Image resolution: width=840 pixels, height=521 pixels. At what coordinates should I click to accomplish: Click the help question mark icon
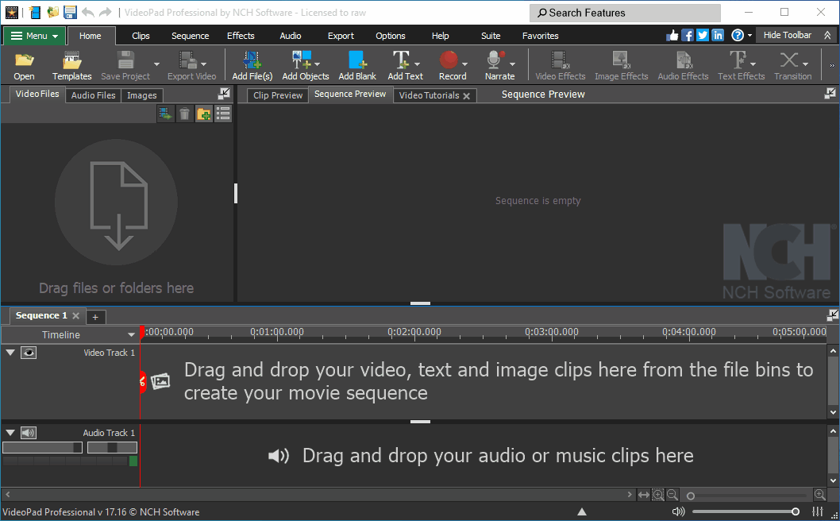738,36
